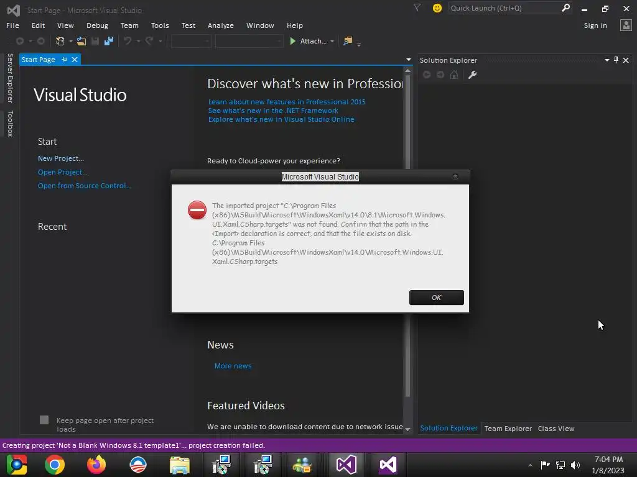The width and height of the screenshot is (637, 477).
Task: Click the Solution Explorer Properties wrench icon
Action: click(472, 75)
